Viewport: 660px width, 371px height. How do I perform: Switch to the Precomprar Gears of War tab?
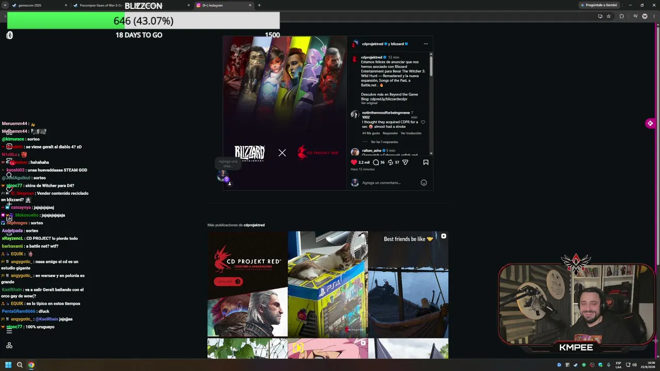(x=101, y=5)
